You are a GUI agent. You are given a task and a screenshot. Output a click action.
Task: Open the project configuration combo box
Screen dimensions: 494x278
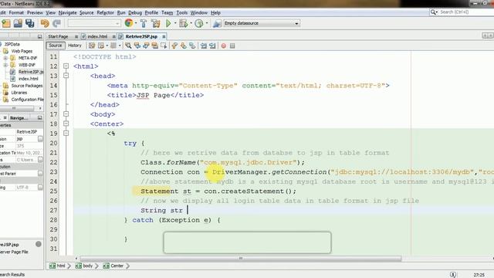tap(94, 23)
